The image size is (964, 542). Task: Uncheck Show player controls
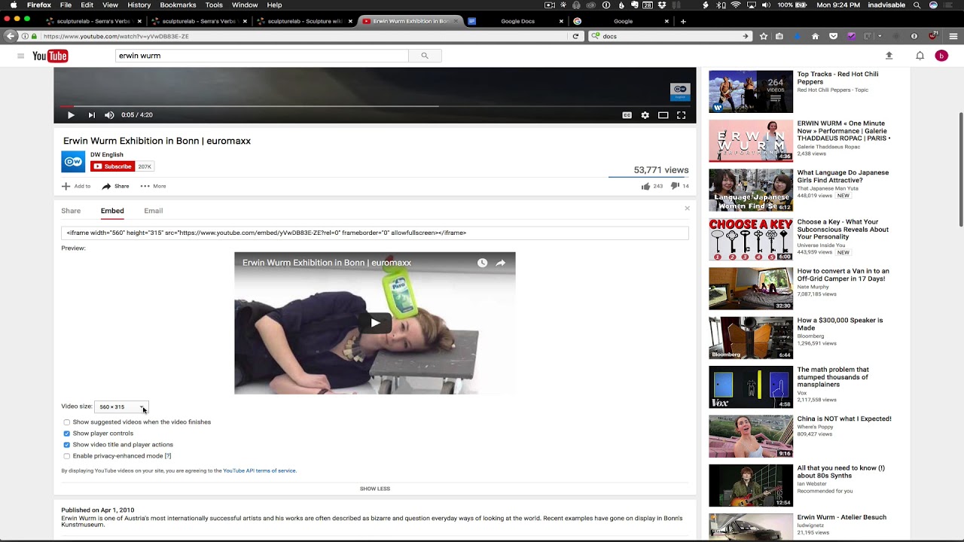click(67, 434)
